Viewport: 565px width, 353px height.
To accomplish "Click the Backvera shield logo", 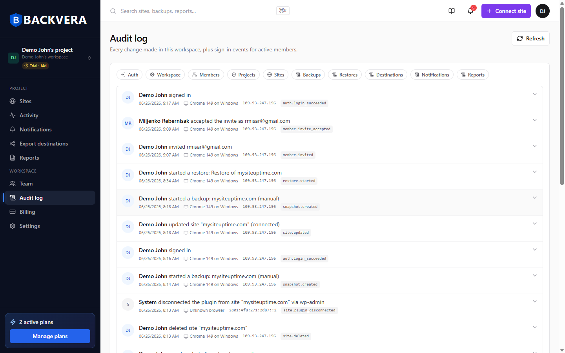I will [16, 20].
